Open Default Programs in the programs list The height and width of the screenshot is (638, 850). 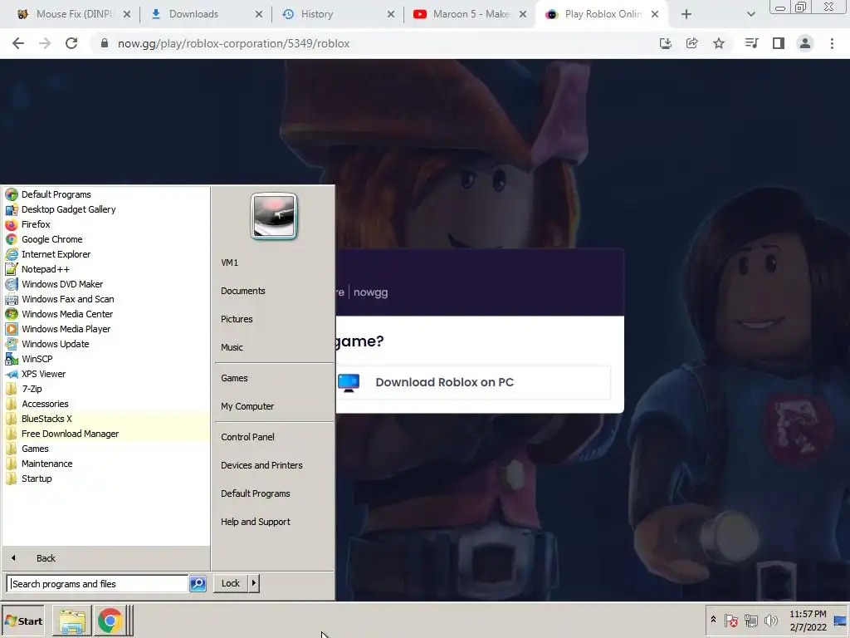tap(105, 194)
